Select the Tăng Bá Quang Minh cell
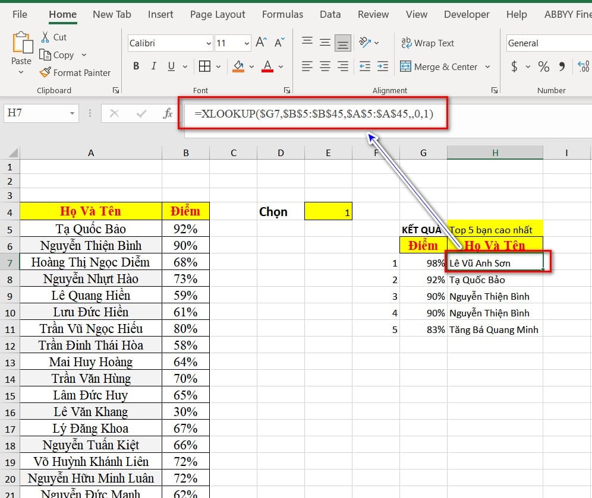Screen dimensions: 592x498 pyautogui.click(x=495, y=329)
